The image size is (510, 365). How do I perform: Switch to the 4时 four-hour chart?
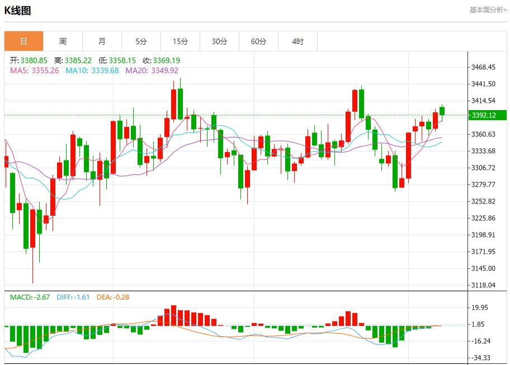click(298, 41)
